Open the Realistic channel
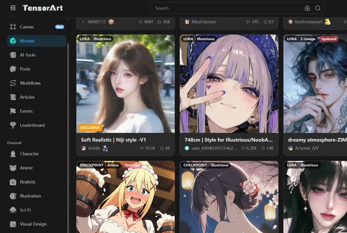Viewport: 347px width, 233px height. 37,182
